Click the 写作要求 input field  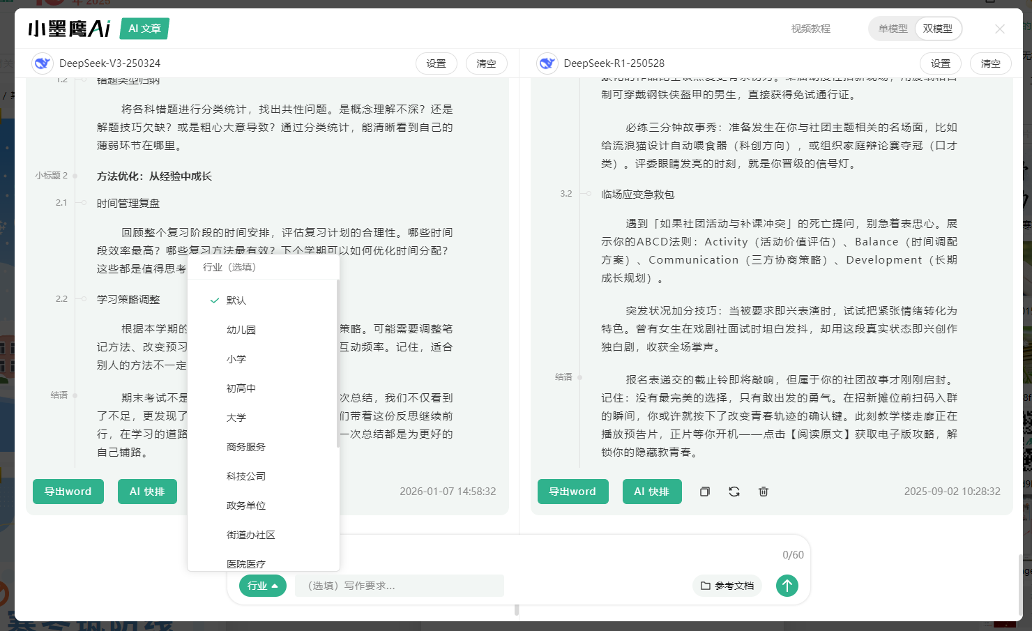tap(399, 586)
